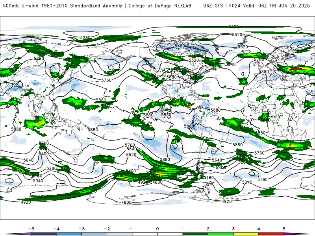The height and width of the screenshot is (236, 315).
Task: Click the '-4' tick label on the color bar
Action: 56,229
